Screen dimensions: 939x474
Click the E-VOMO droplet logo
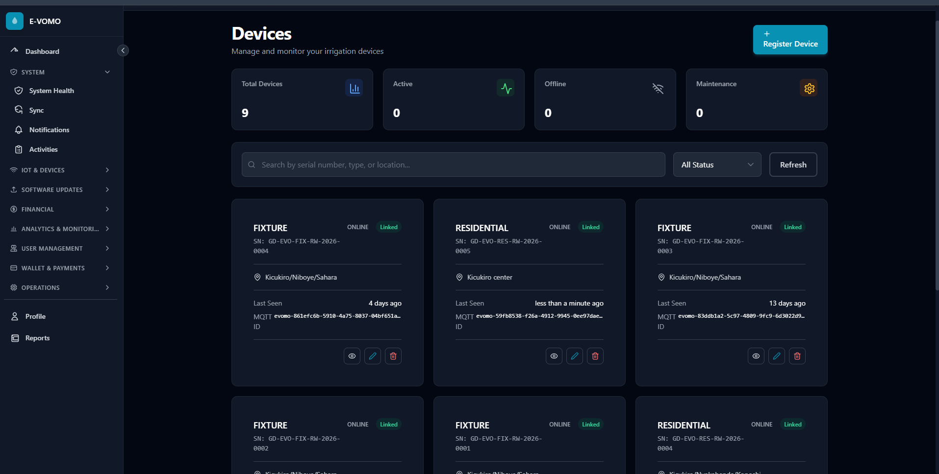click(14, 21)
